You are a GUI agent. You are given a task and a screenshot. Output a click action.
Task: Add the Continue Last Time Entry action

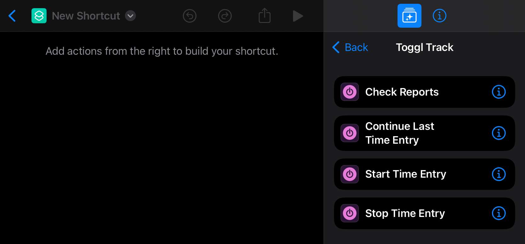click(x=424, y=133)
